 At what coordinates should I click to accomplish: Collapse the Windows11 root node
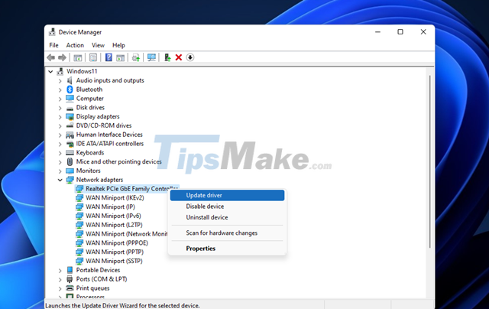50,71
